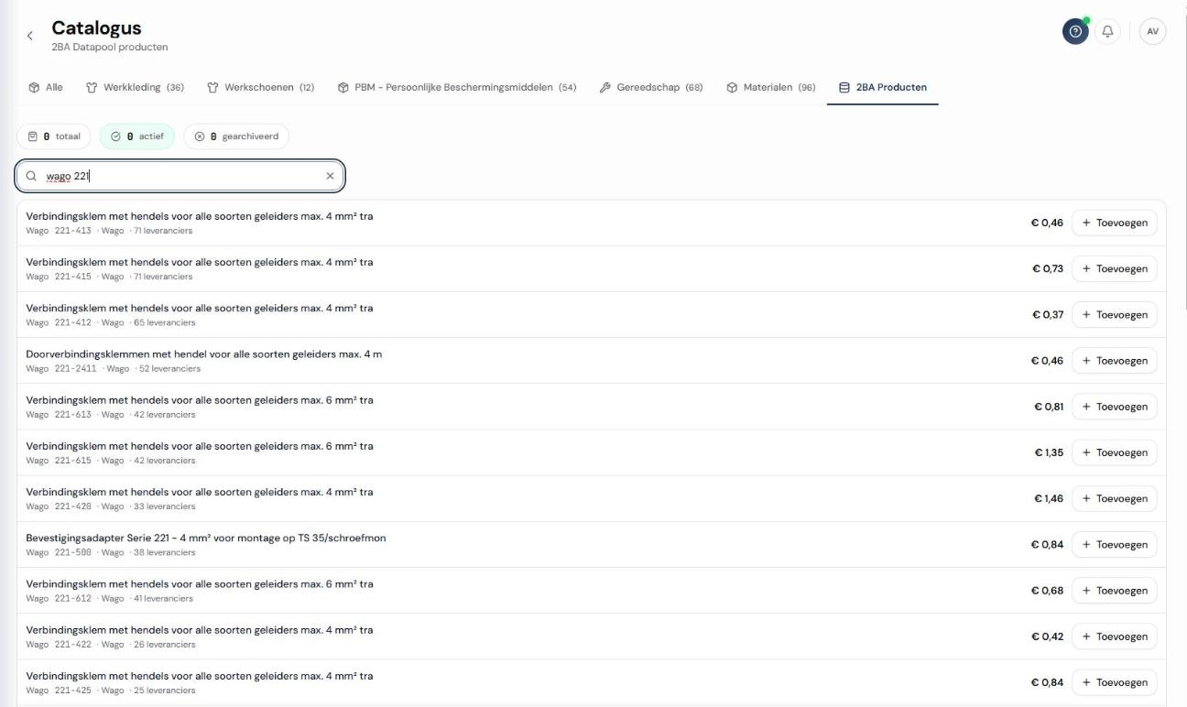Go back using the arrow beside Catalogus

pos(29,36)
